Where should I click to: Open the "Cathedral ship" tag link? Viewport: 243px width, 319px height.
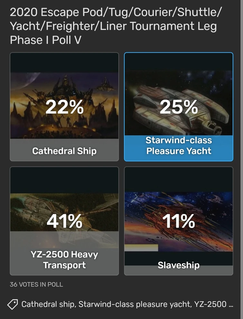point(48,304)
